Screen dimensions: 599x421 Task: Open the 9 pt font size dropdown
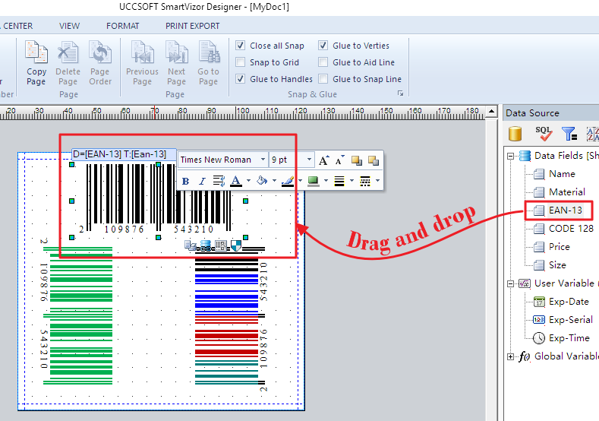(309, 160)
